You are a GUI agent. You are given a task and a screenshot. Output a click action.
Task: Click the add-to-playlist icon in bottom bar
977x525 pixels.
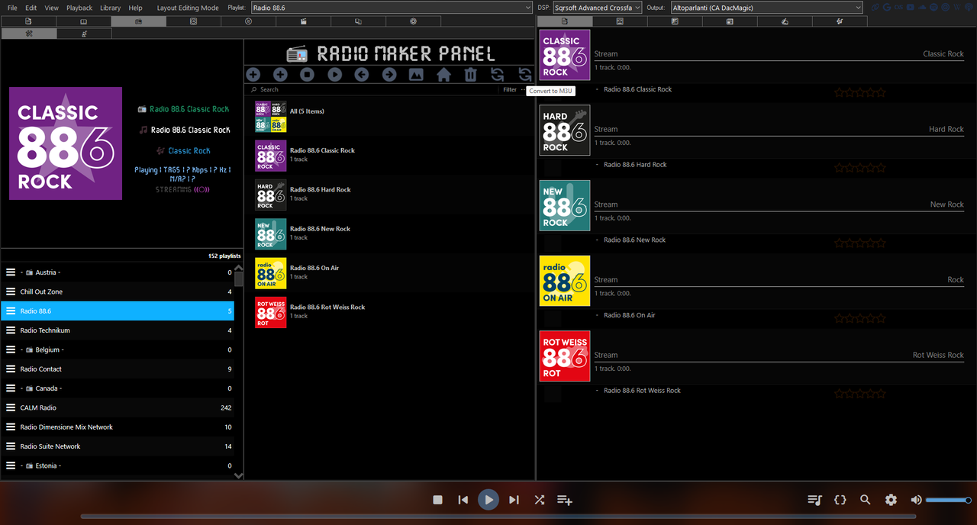(565, 500)
